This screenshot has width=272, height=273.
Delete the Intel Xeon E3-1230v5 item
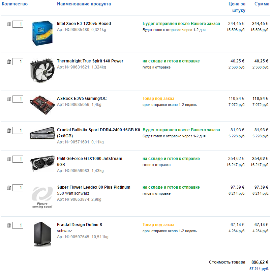pyautogui.click(x=9, y=24)
